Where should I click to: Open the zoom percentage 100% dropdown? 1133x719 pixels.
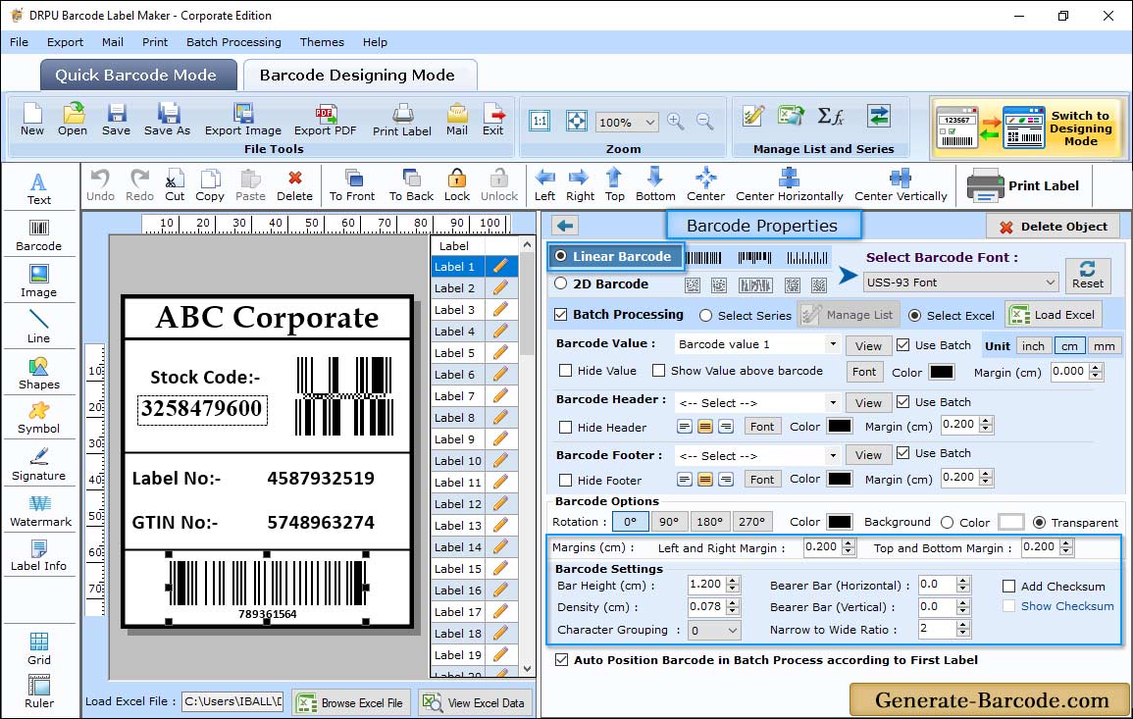tap(627, 122)
